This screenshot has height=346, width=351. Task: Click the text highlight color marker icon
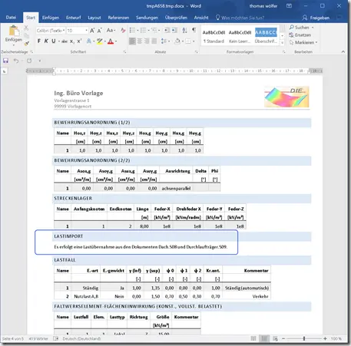coord(99,41)
